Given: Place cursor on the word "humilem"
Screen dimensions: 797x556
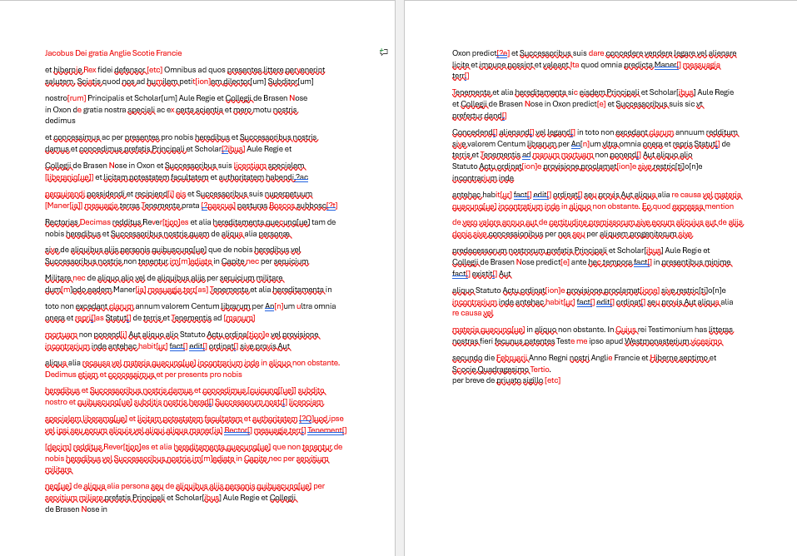Looking at the screenshot, I should (x=162, y=82).
